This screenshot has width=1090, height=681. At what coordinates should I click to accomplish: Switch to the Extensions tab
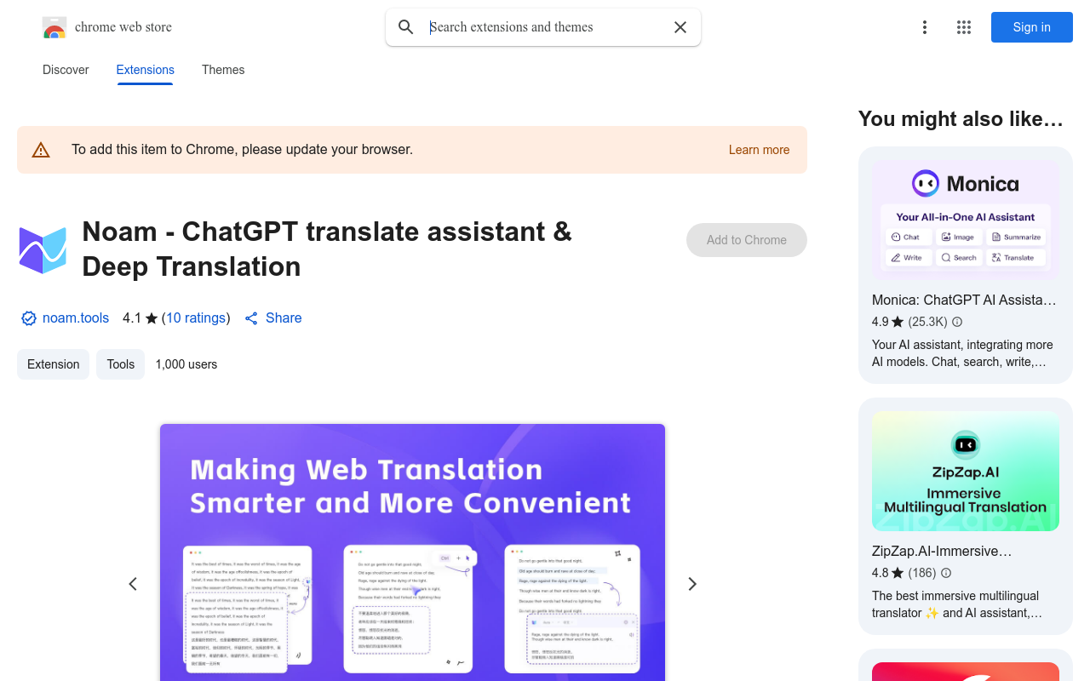click(146, 70)
